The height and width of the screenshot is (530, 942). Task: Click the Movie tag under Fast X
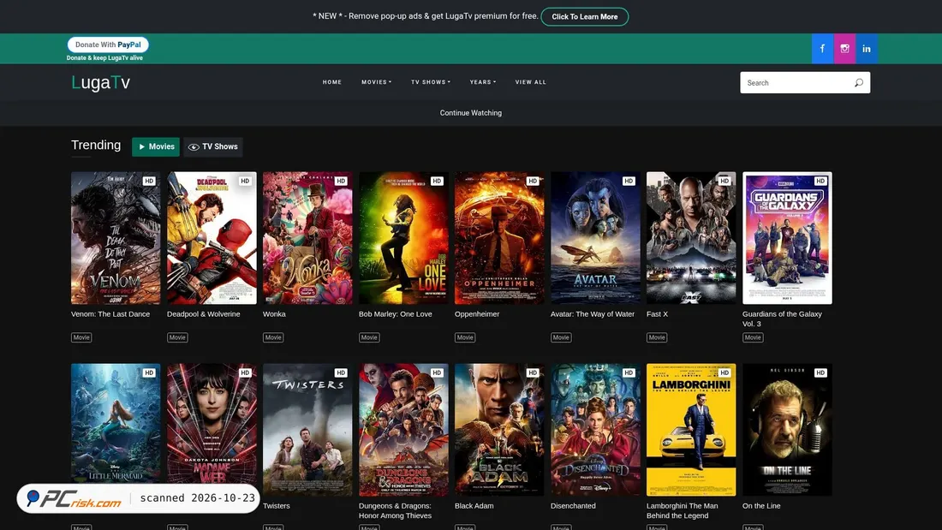(x=657, y=337)
